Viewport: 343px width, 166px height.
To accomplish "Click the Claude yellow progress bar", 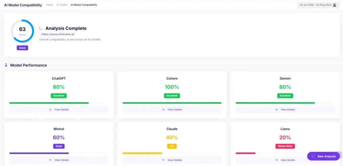I will point(142,153).
